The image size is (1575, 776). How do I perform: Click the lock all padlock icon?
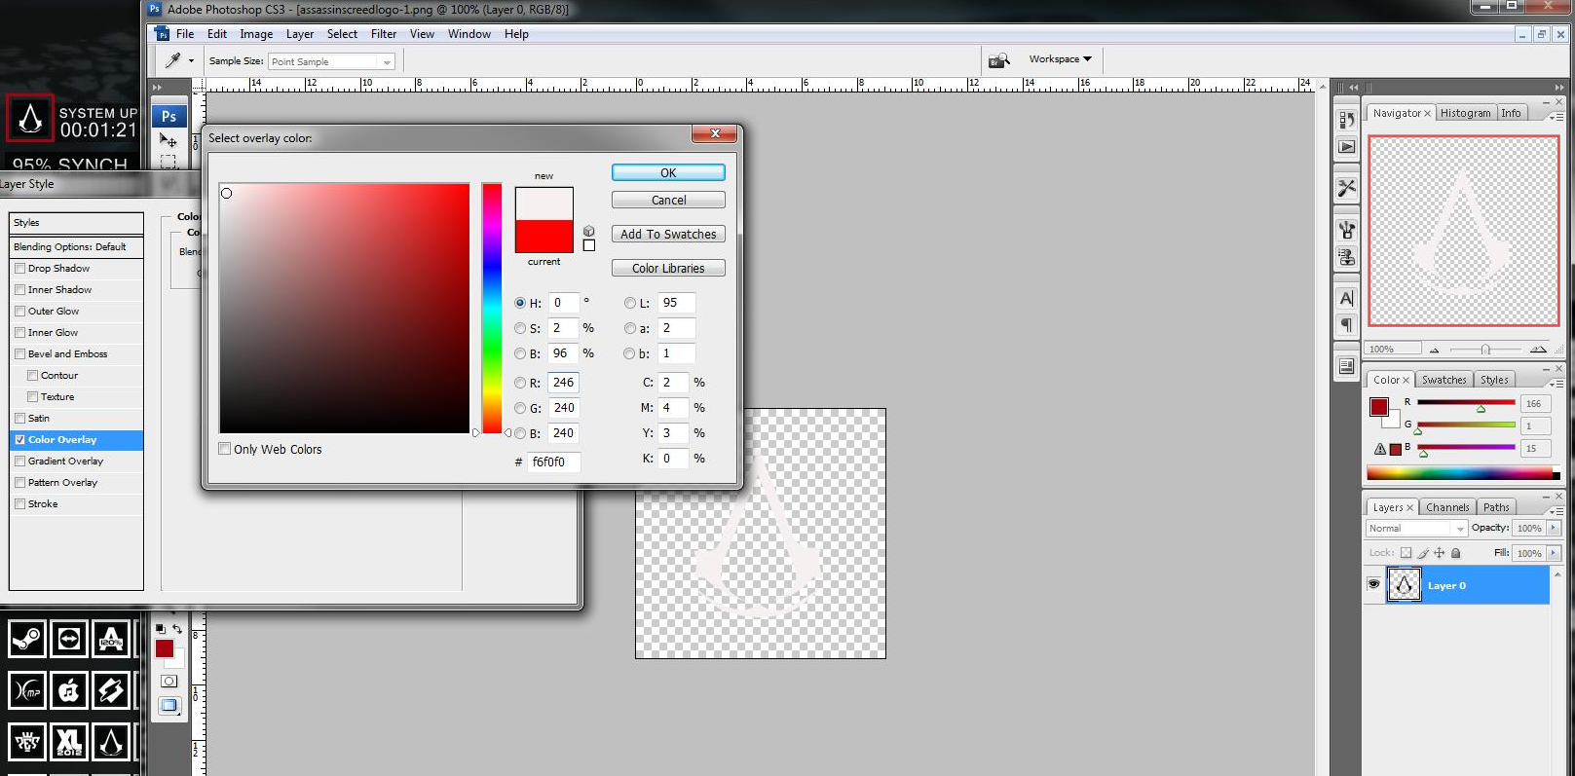click(1456, 553)
